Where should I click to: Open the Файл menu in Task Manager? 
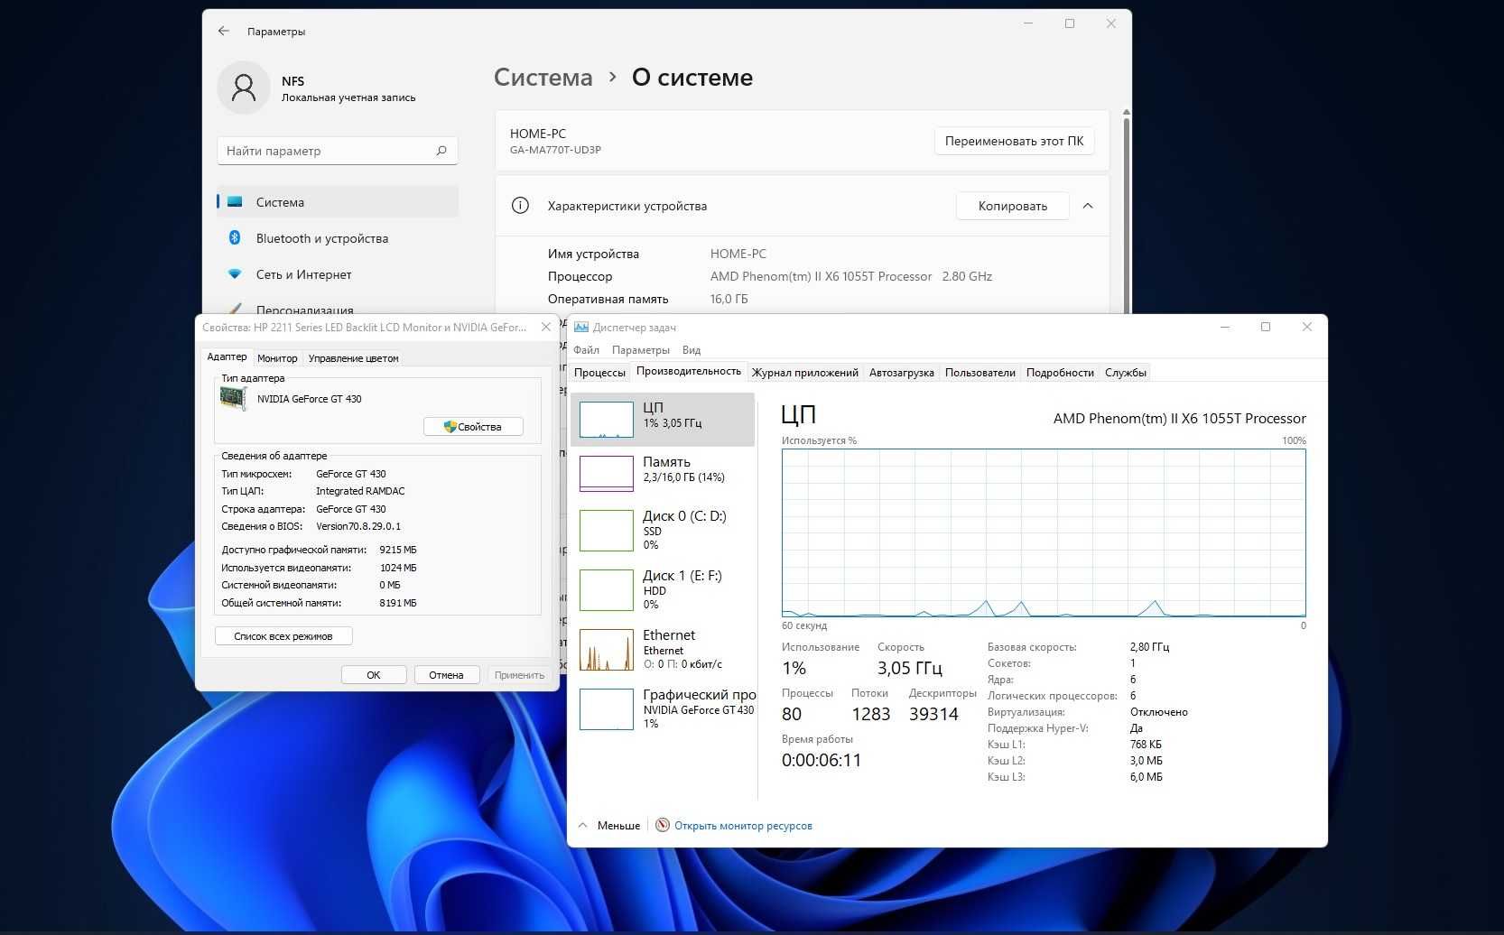[586, 350]
